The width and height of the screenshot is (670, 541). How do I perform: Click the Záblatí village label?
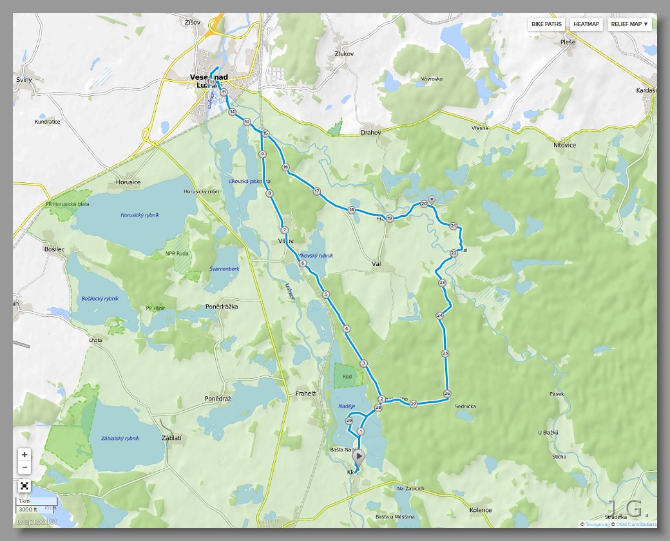(x=172, y=438)
